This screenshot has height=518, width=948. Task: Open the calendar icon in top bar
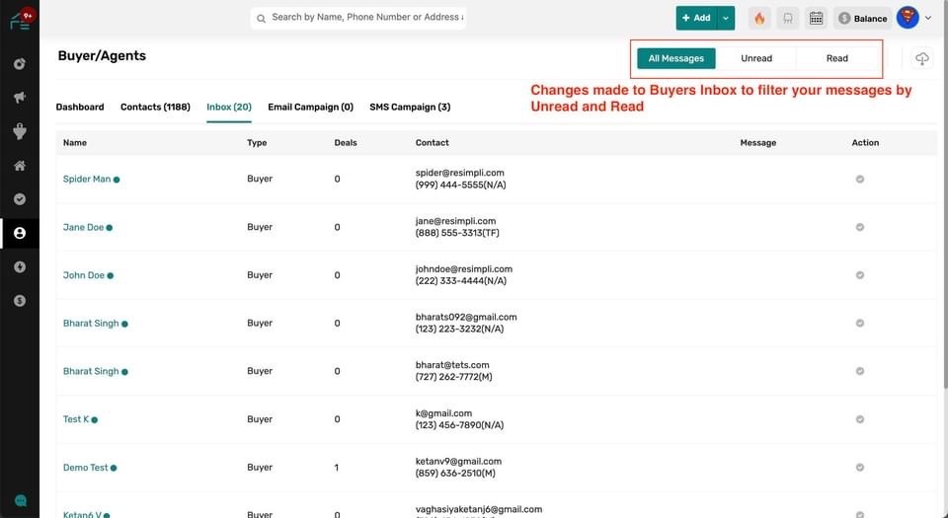(x=816, y=18)
